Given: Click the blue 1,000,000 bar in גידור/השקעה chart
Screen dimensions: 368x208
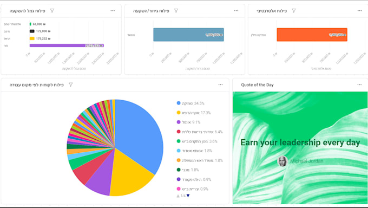Looking at the screenshot, I should coord(188,35).
